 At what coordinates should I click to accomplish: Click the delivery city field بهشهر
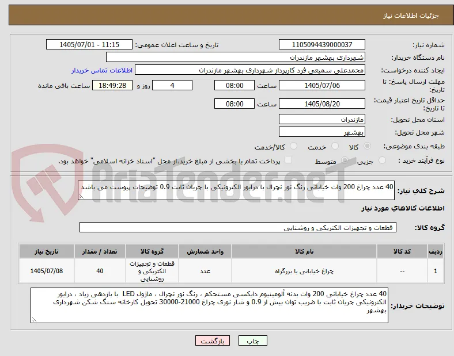coord(322,132)
